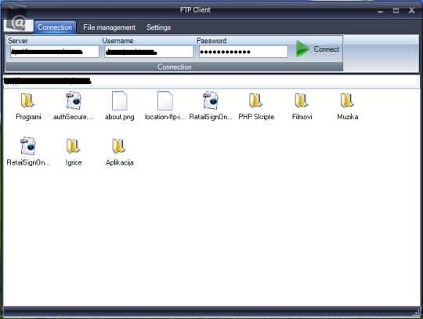Select the RetailSignOn file next to Igrice
The image size is (423, 319).
click(27, 146)
